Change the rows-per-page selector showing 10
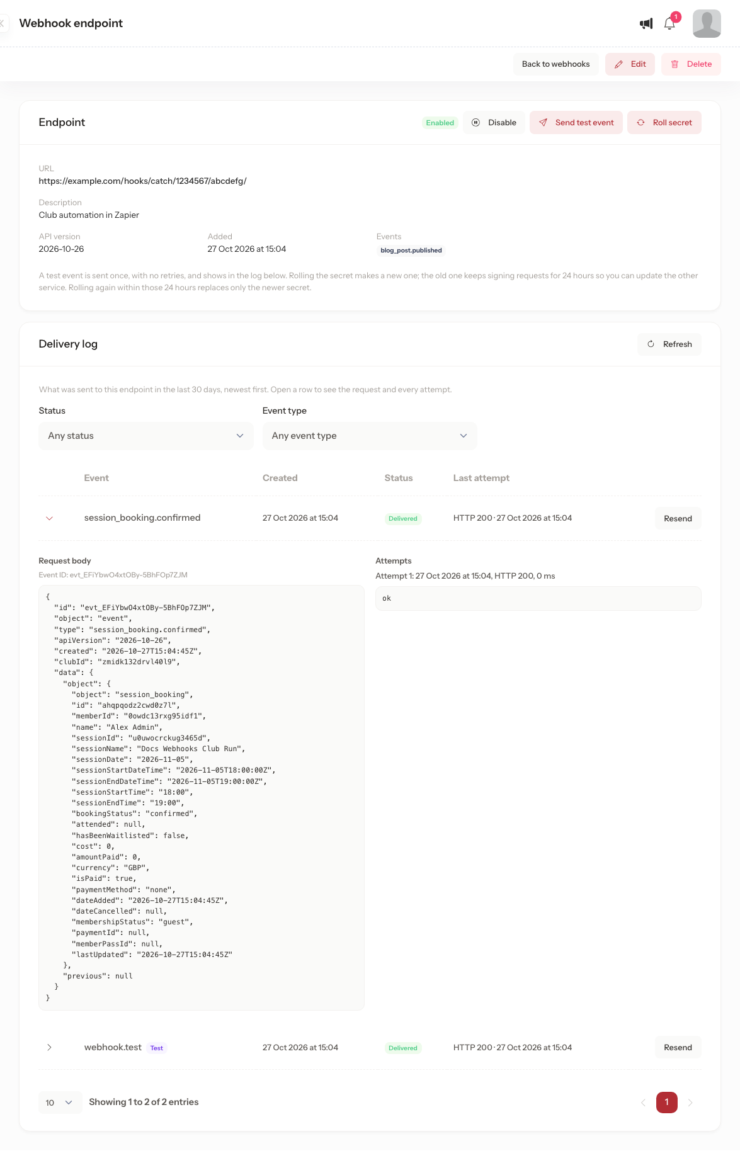This screenshot has width=740, height=1151. (60, 1103)
